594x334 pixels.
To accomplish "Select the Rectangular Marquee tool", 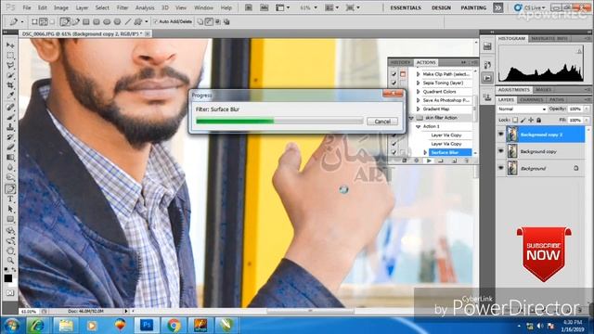I will (10, 56).
